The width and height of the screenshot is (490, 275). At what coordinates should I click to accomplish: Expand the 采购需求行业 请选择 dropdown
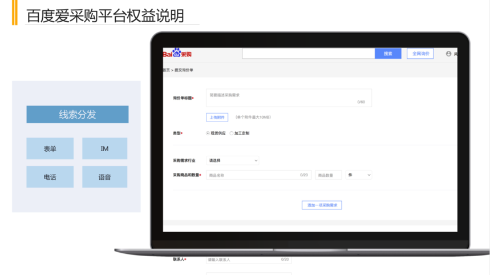[x=233, y=160]
